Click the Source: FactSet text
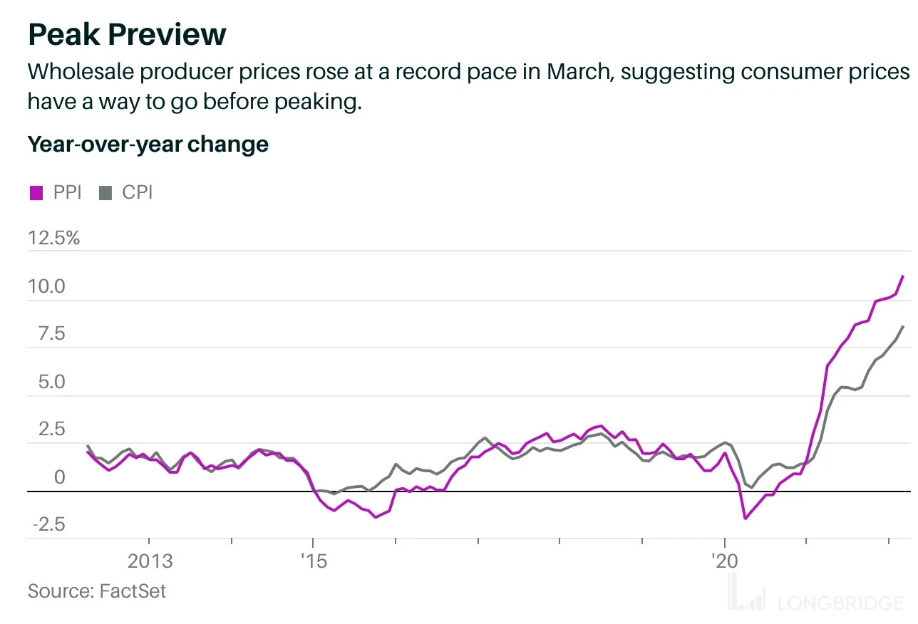 tap(97, 591)
